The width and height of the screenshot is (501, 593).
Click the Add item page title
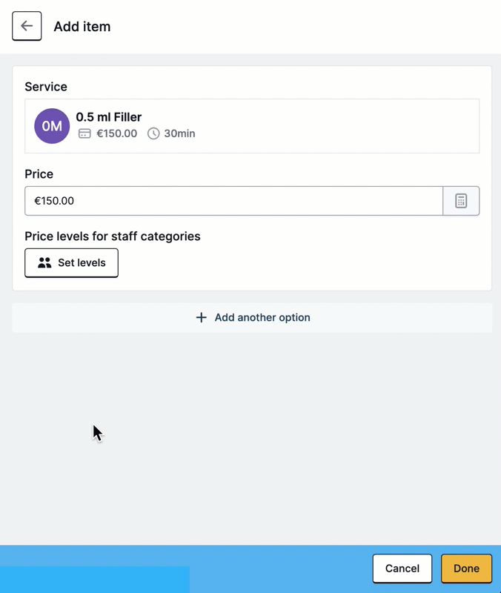click(x=82, y=27)
